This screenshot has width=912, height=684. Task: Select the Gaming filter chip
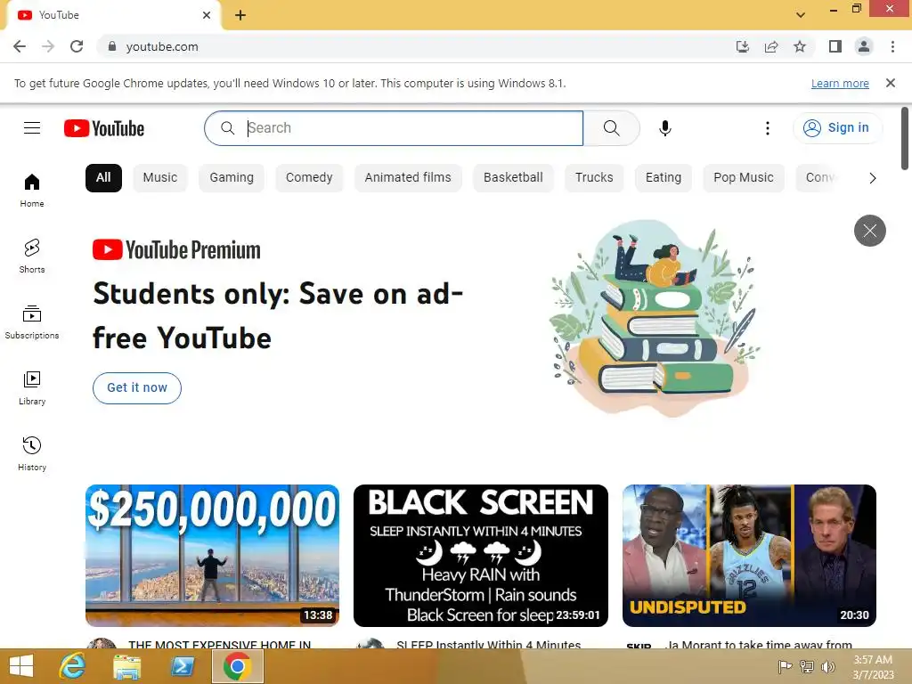click(x=232, y=178)
